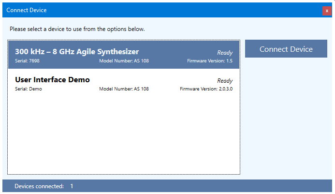The width and height of the screenshot is (335, 194).
Task: Click the empty area of the device list
Action: tap(123, 135)
